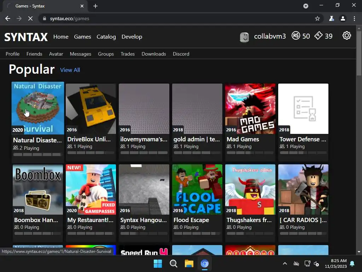Open Windows taskbar search
The width and height of the screenshot is (362, 272).
(x=173, y=263)
